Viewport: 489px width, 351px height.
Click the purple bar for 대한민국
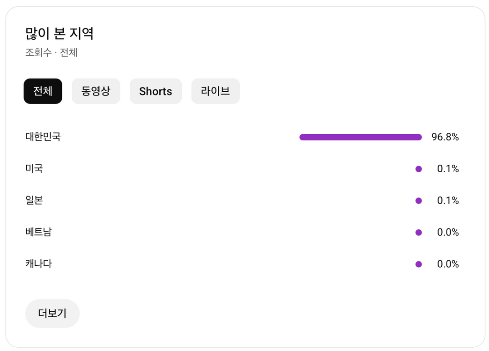point(361,137)
